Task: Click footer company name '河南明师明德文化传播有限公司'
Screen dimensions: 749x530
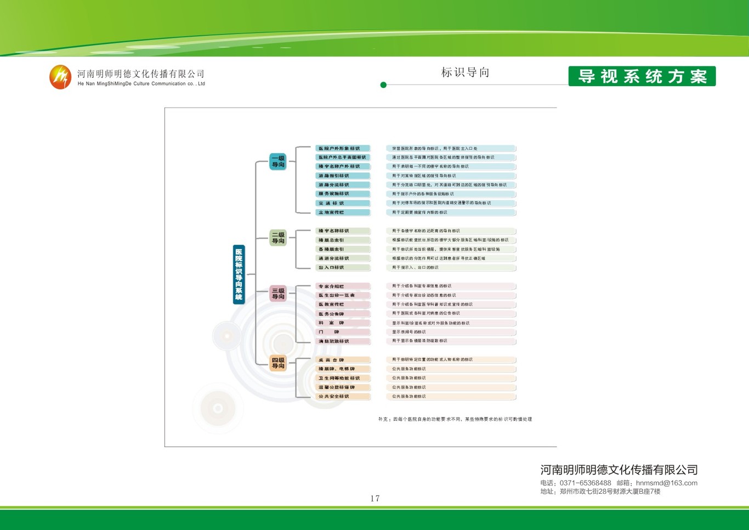Action: pos(619,470)
